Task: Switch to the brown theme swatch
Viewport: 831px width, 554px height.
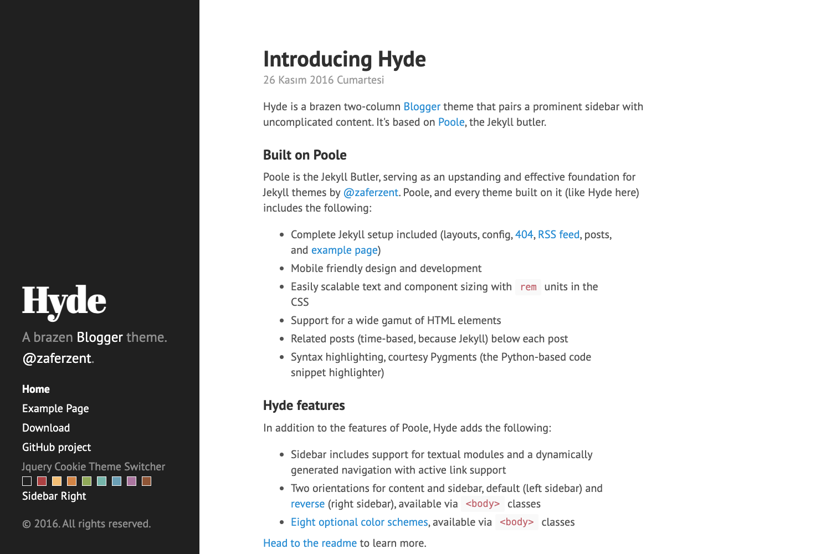Action: [x=146, y=481]
